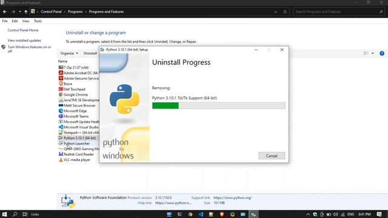Select Microsoft Visual Studio entry
Image resolution: width=388 pixels, height=218 pixels.
point(79,127)
